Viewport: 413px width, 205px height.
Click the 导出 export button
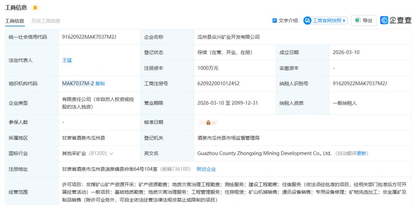(x=364, y=21)
